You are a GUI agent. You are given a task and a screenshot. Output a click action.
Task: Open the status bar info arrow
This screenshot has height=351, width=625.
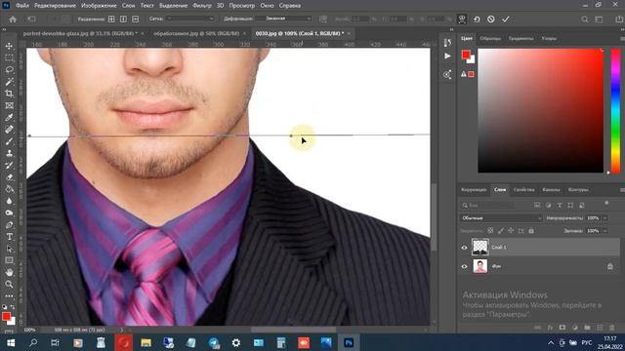[x=122, y=330]
